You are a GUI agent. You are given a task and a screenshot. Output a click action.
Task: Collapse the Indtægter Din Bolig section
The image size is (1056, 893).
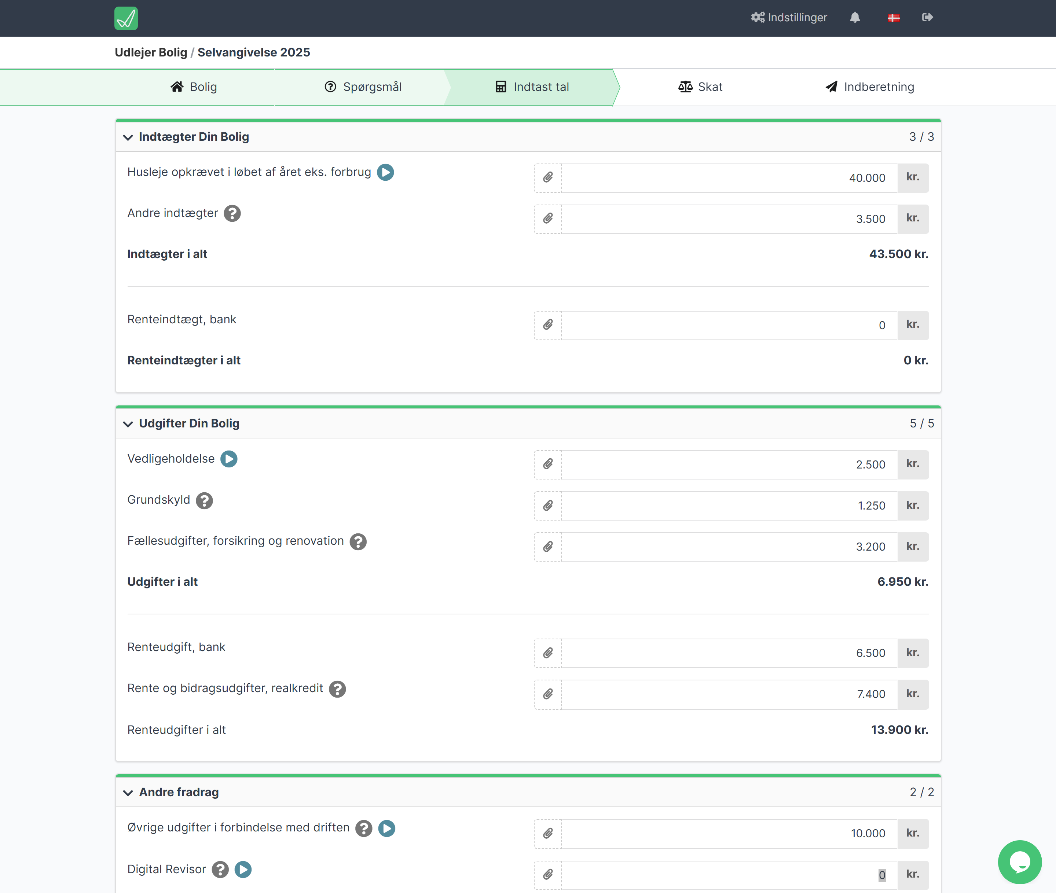click(128, 137)
